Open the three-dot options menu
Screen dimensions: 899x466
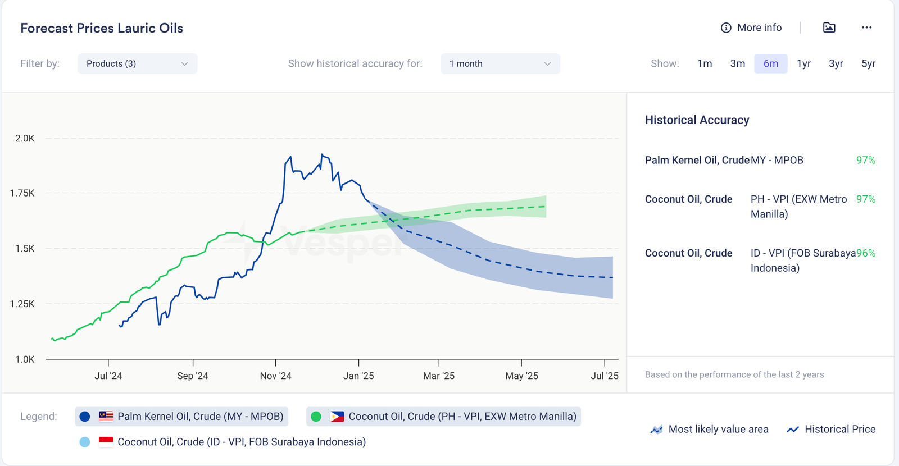click(866, 28)
